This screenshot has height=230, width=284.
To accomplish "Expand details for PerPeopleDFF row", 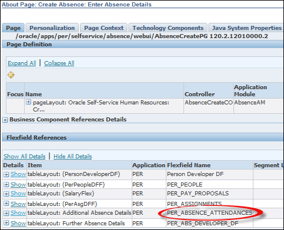I will tap(6, 184).
